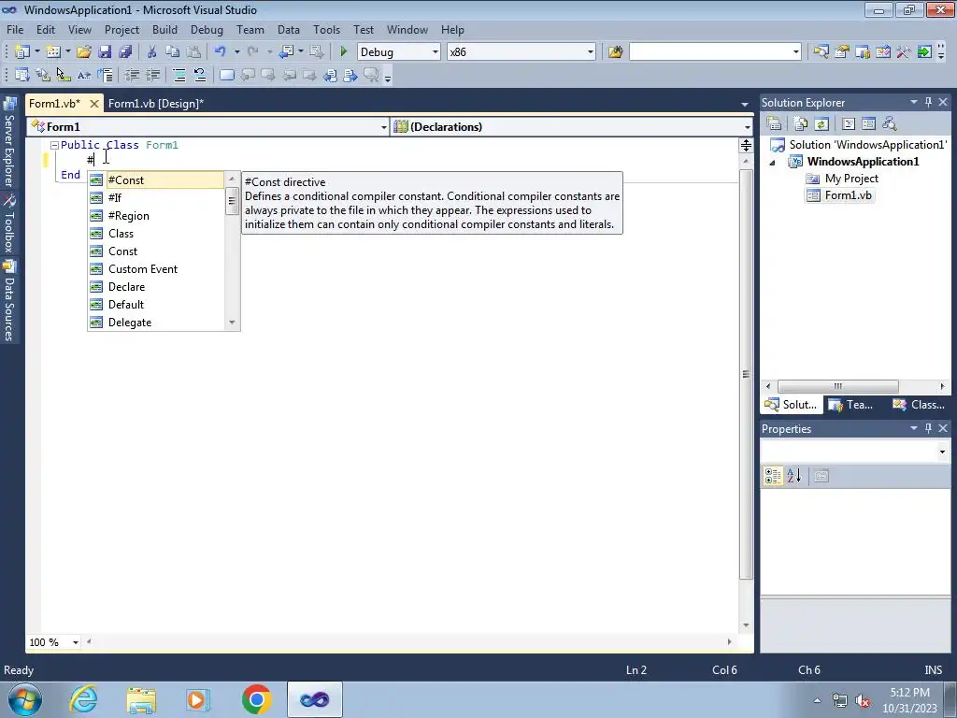
Task: Open the Form1 class name dropdown
Action: [x=383, y=127]
